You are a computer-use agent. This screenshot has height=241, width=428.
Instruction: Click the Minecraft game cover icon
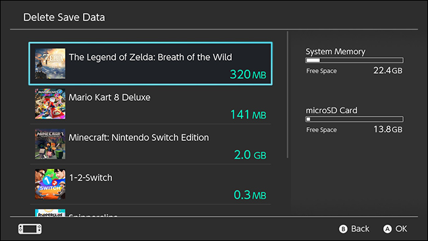(50, 144)
